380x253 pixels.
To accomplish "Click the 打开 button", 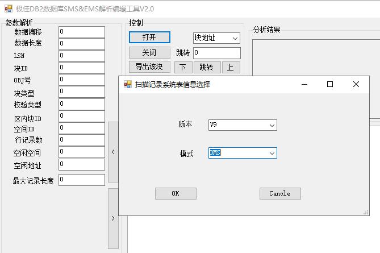I will (x=149, y=37).
